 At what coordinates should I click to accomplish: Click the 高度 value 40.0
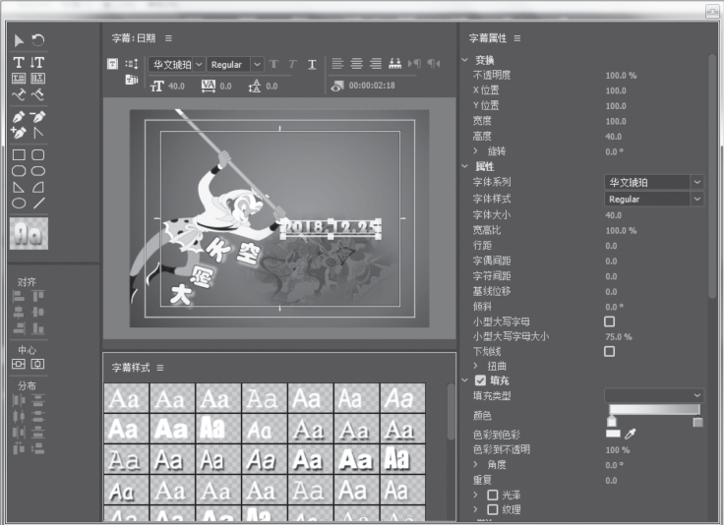coord(614,137)
